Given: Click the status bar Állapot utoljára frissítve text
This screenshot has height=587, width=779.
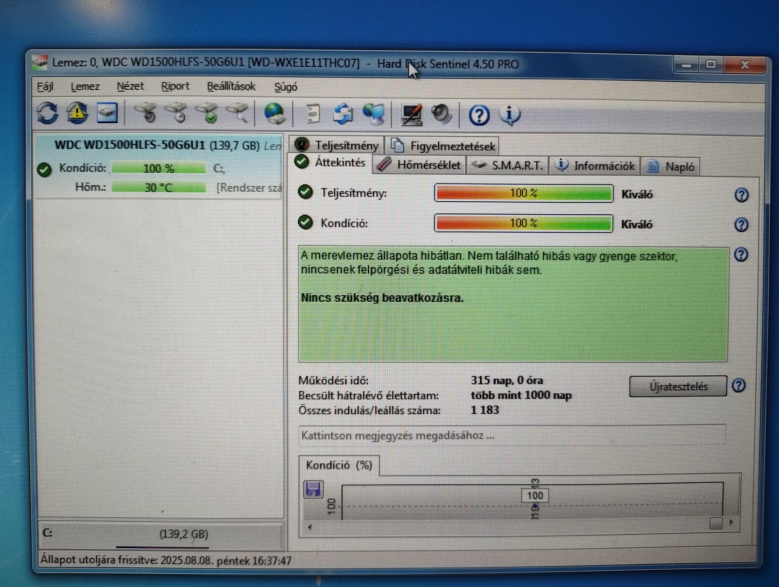Looking at the screenshot, I should tap(166, 560).
